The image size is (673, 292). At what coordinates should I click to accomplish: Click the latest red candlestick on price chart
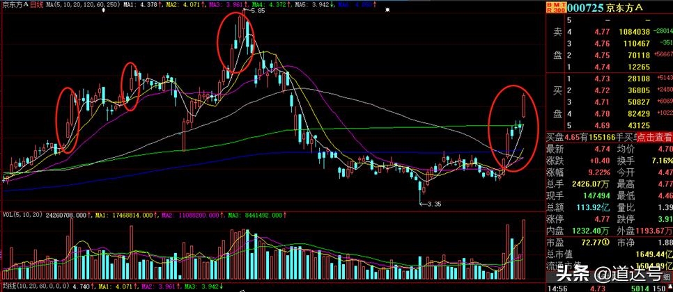click(524, 106)
